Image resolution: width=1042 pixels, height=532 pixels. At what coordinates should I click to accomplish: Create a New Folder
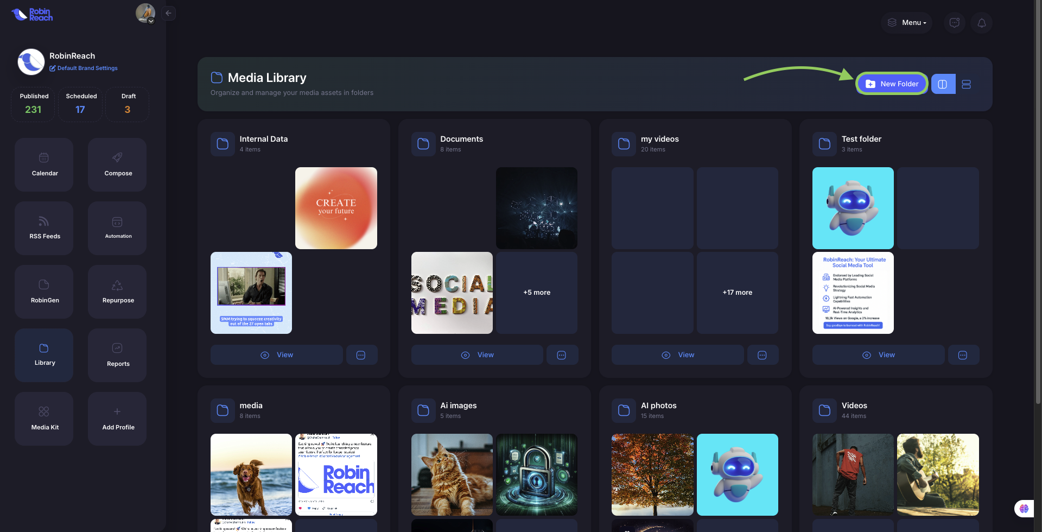(x=892, y=84)
